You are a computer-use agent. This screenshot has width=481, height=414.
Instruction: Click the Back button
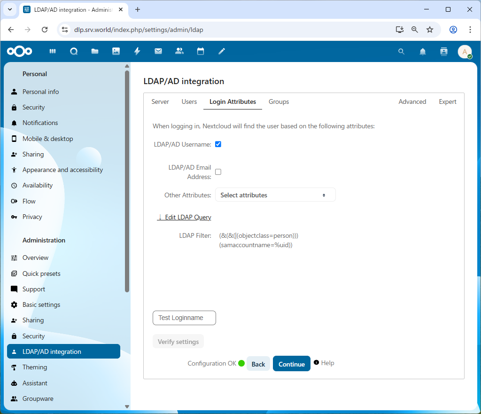(258, 364)
